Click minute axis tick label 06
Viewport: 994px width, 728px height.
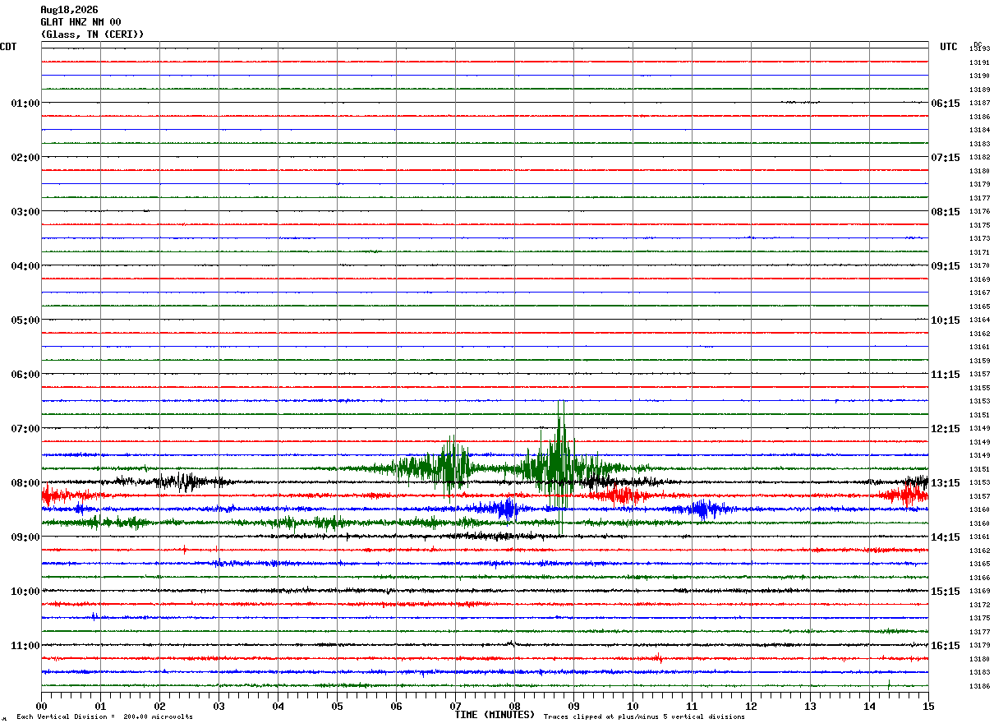pos(396,706)
